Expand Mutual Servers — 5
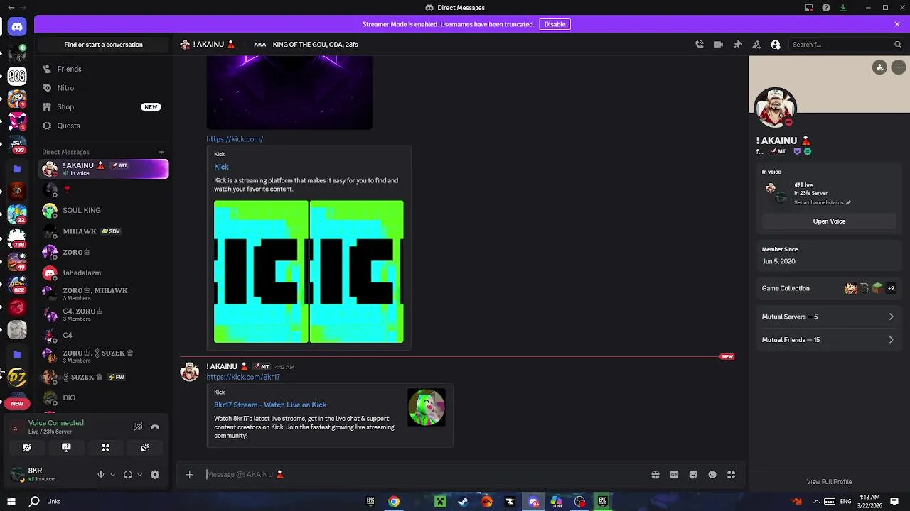This screenshot has width=910, height=511. 828,317
